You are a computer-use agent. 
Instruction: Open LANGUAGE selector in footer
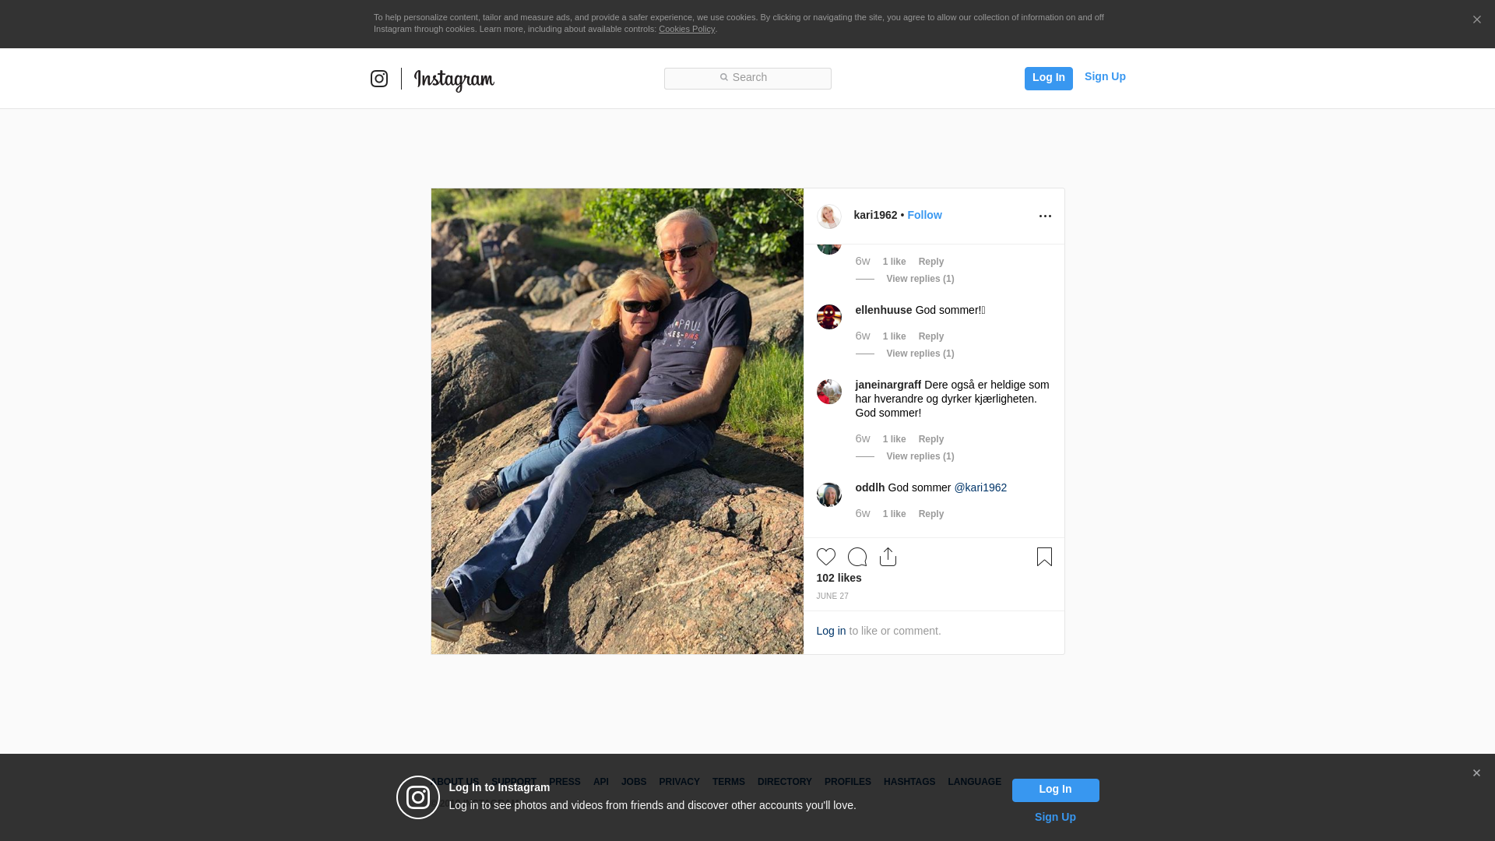tap(974, 782)
